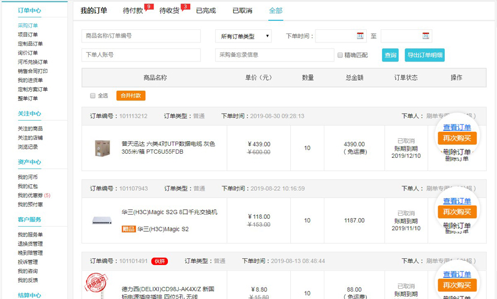This screenshot has height=299, width=497.
Task: Open 整单订单 in the sidebar
Action: 28,99
